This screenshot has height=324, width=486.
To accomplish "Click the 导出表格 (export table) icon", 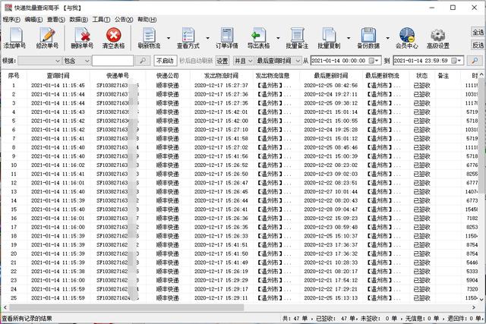I will click(259, 37).
